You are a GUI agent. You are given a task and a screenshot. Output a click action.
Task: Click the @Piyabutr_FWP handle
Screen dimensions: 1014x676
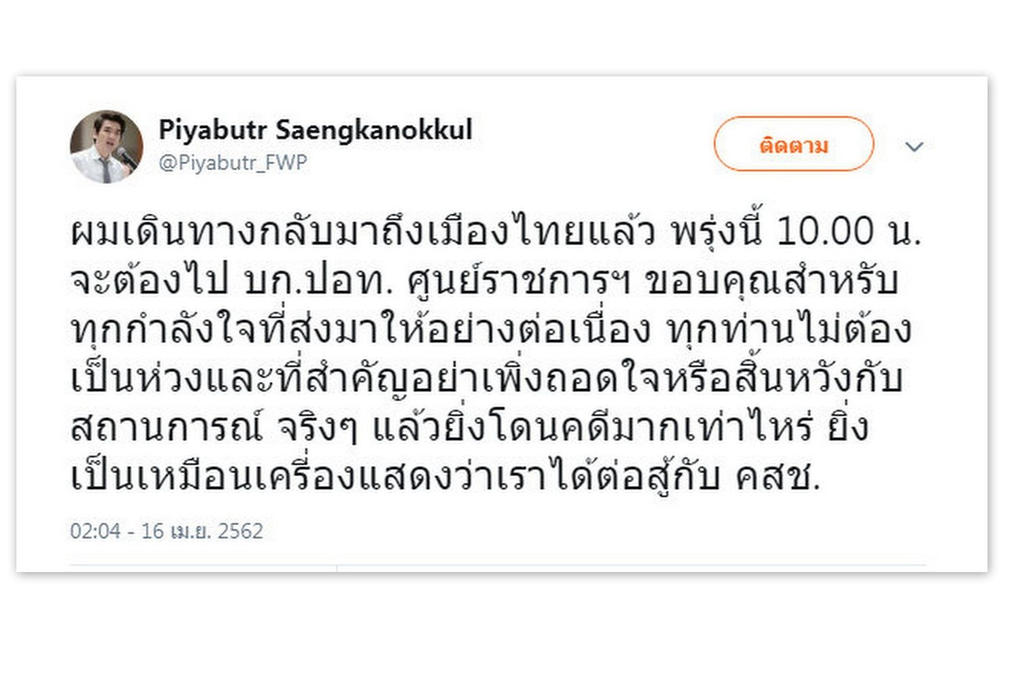coord(233,163)
